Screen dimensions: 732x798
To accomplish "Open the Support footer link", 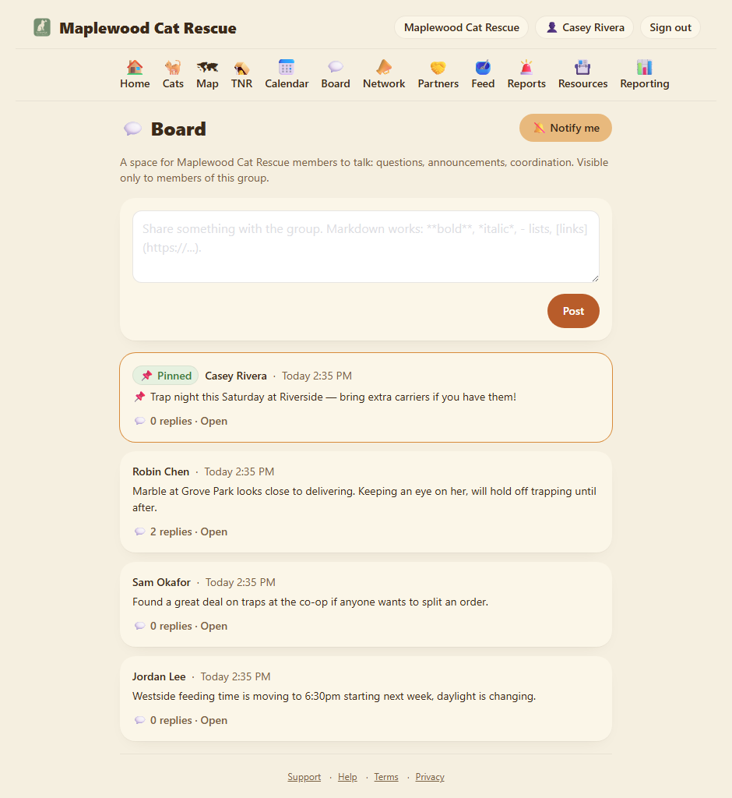I will point(304,777).
